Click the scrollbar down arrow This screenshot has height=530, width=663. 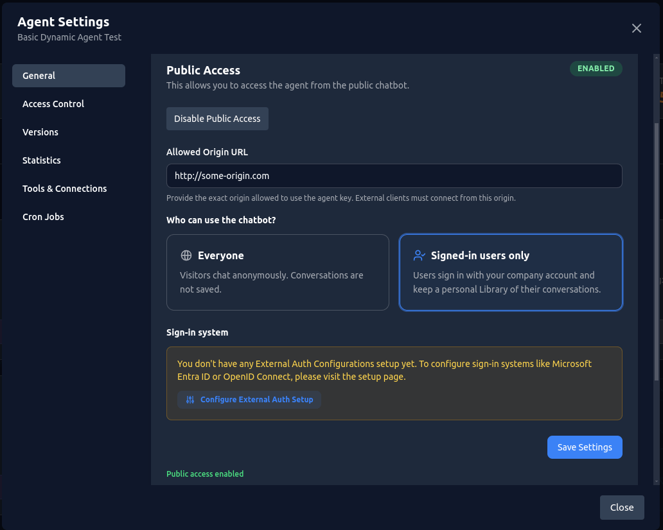656,481
